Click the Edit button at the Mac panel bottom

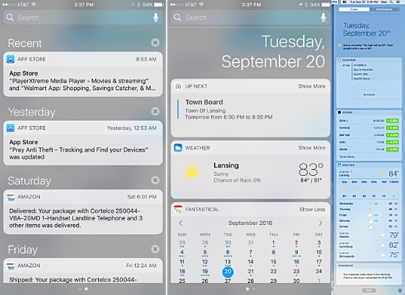(x=369, y=290)
